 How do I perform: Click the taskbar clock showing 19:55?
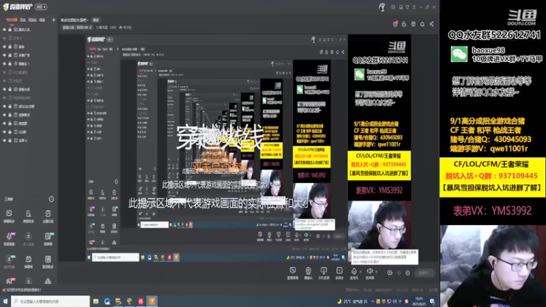419,302
